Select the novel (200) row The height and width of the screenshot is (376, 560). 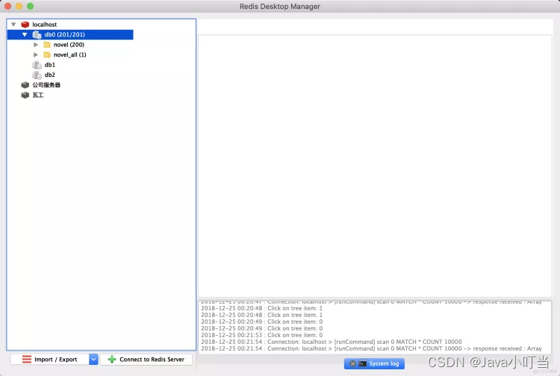coord(69,45)
